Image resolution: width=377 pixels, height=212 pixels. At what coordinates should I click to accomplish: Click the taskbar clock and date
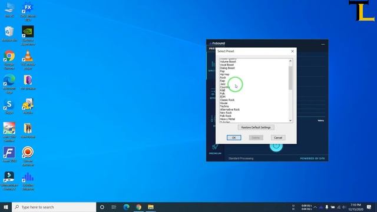click(356, 207)
